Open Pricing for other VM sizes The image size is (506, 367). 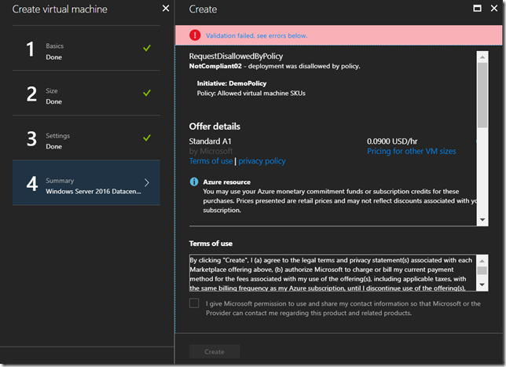pyautogui.click(x=412, y=151)
